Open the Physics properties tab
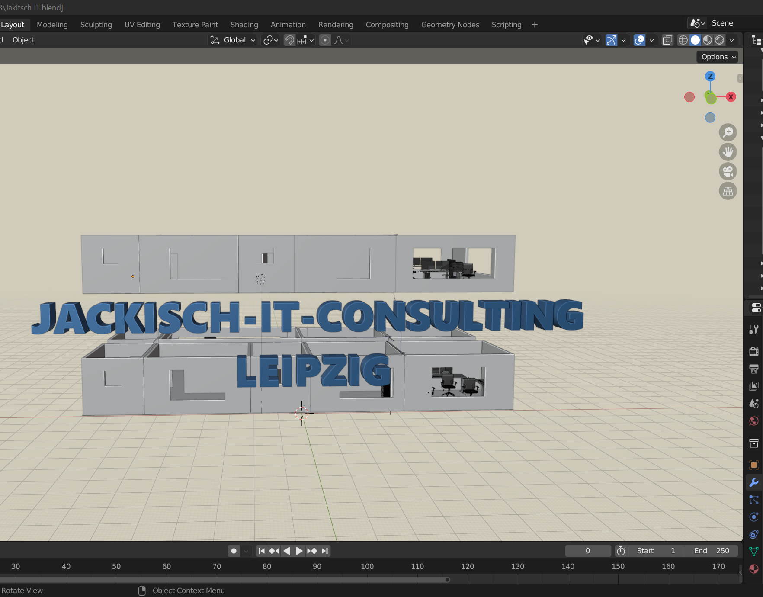The image size is (763, 597). [754, 517]
